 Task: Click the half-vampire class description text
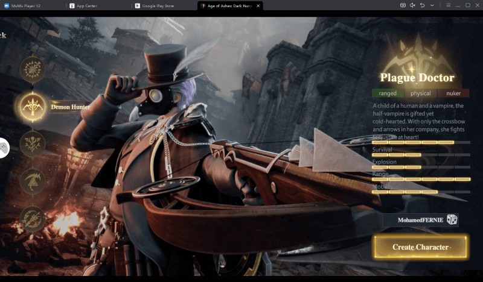418,122
